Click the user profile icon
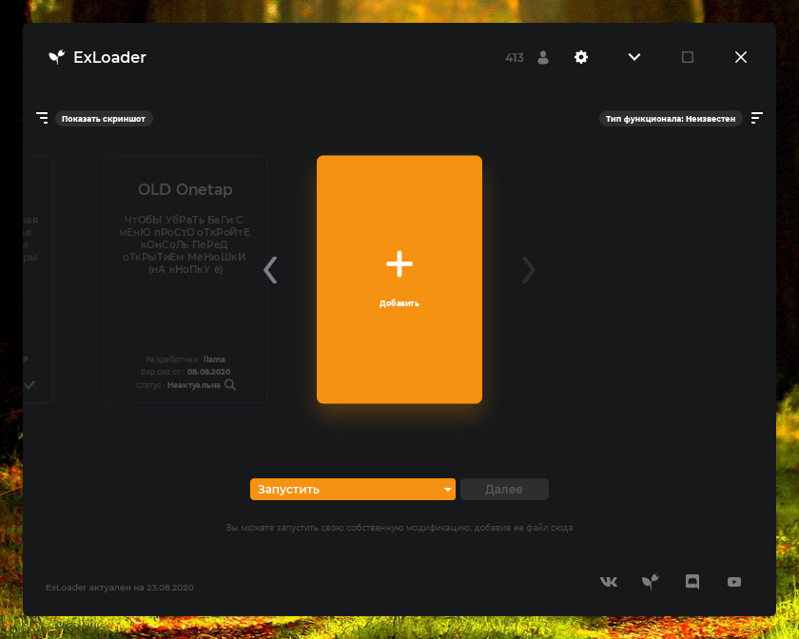799x639 pixels. (x=543, y=57)
